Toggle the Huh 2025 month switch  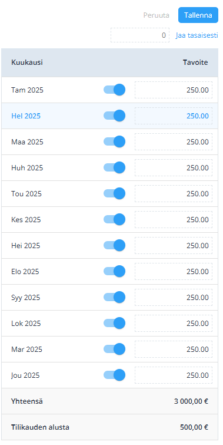tap(114, 167)
